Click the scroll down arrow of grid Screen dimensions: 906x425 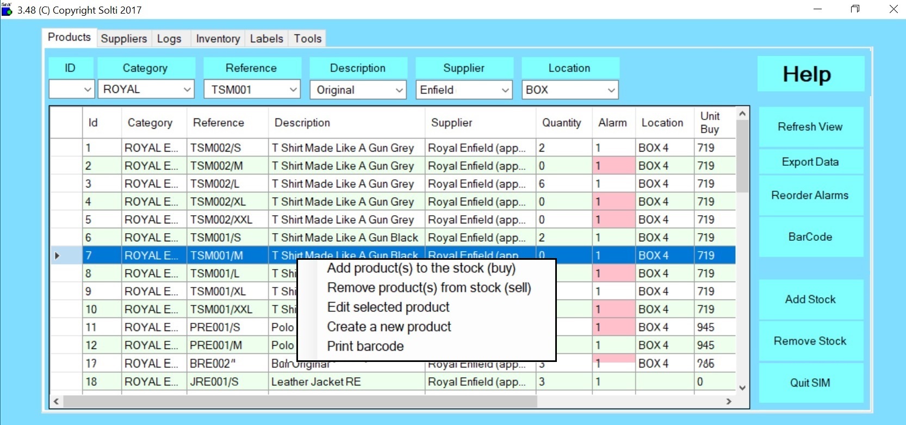[x=742, y=387]
